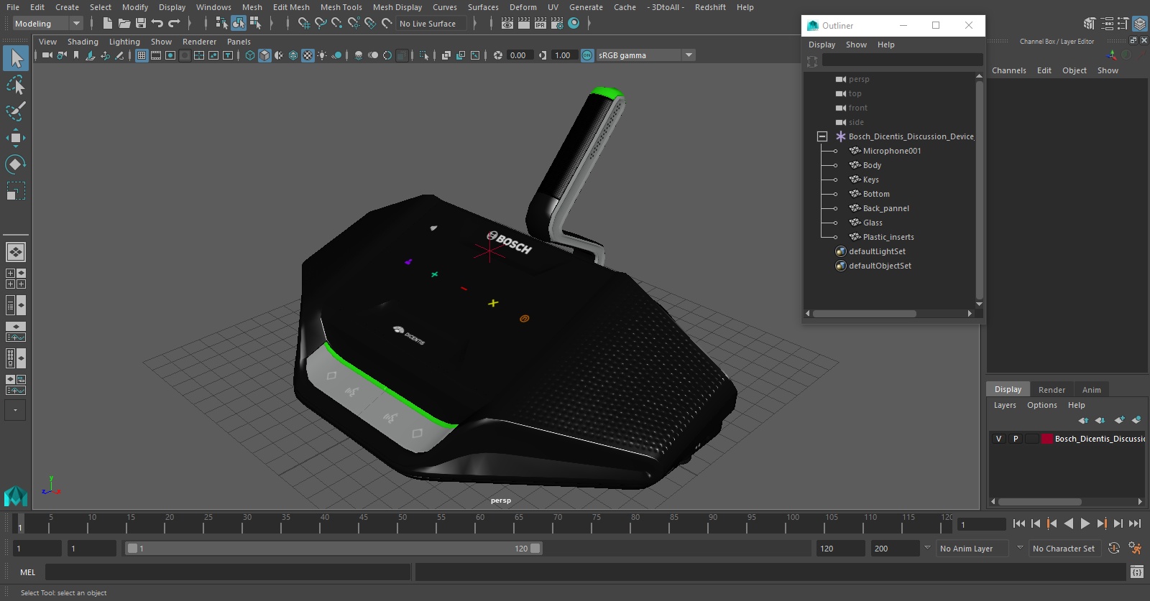Select the Glass node in Outliner
The height and width of the screenshot is (601, 1150).
(x=873, y=223)
